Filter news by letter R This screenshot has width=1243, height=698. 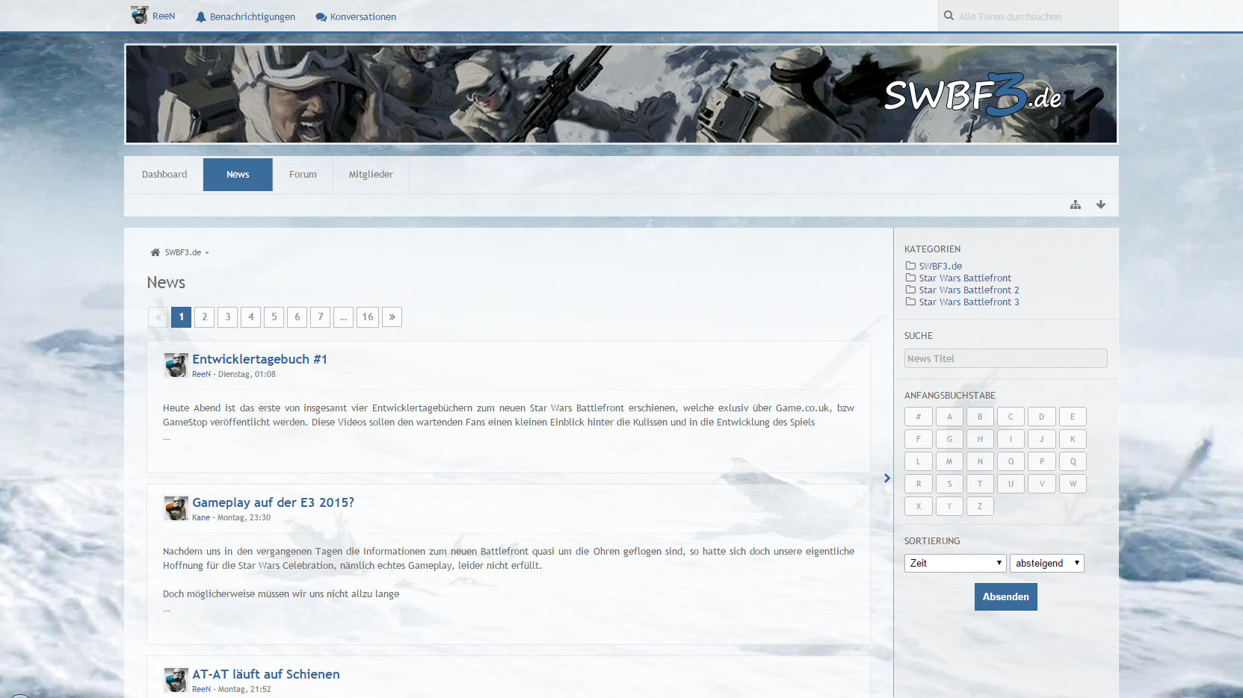(918, 484)
